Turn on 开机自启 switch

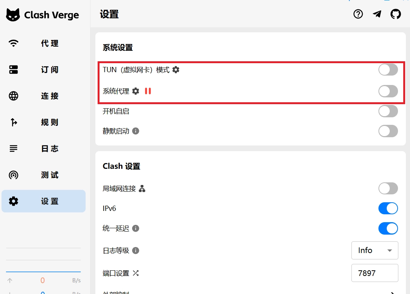point(388,111)
